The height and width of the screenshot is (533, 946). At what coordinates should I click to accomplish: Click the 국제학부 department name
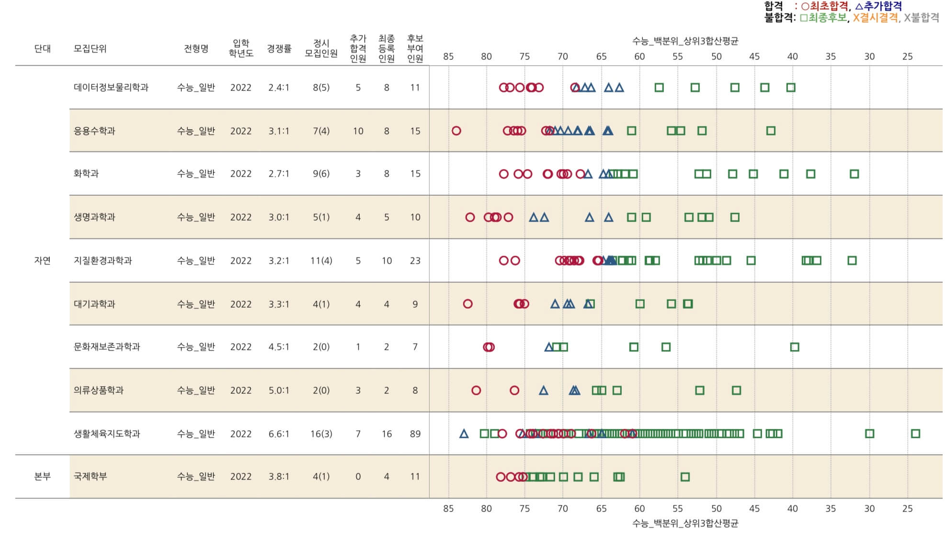(x=90, y=477)
